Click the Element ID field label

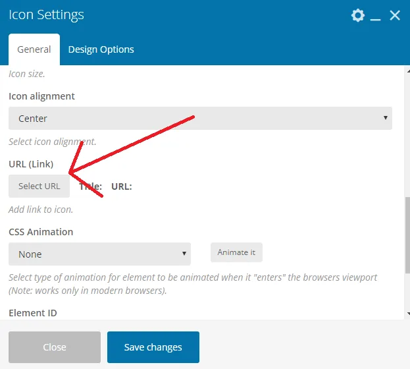[x=33, y=313]
